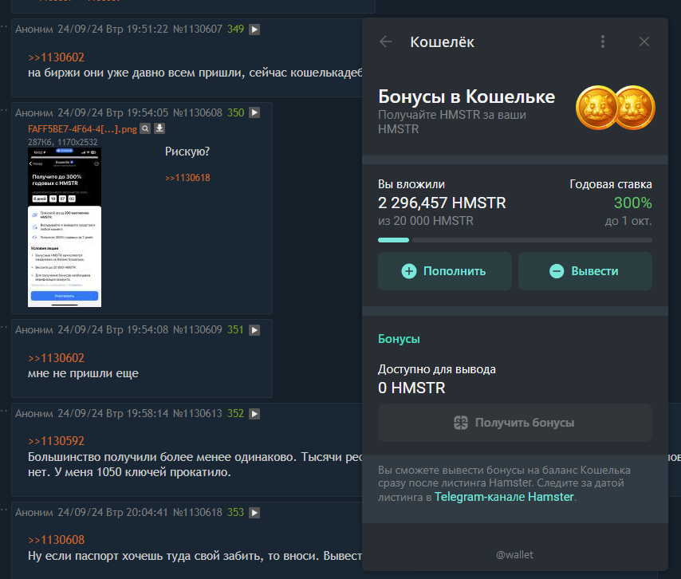Click the из 20 000 HMSTR limit text
681x579 pixels.
click(x=426, y=221)
